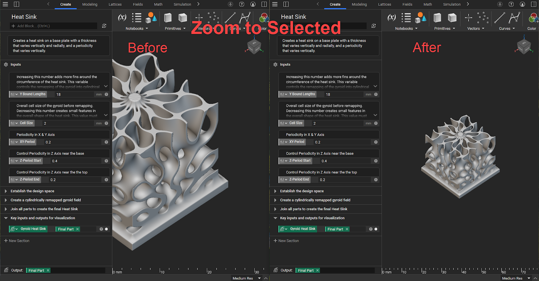Toggle visibility dot of Gyroid Heat Sink in After window

tap(376, 229)
